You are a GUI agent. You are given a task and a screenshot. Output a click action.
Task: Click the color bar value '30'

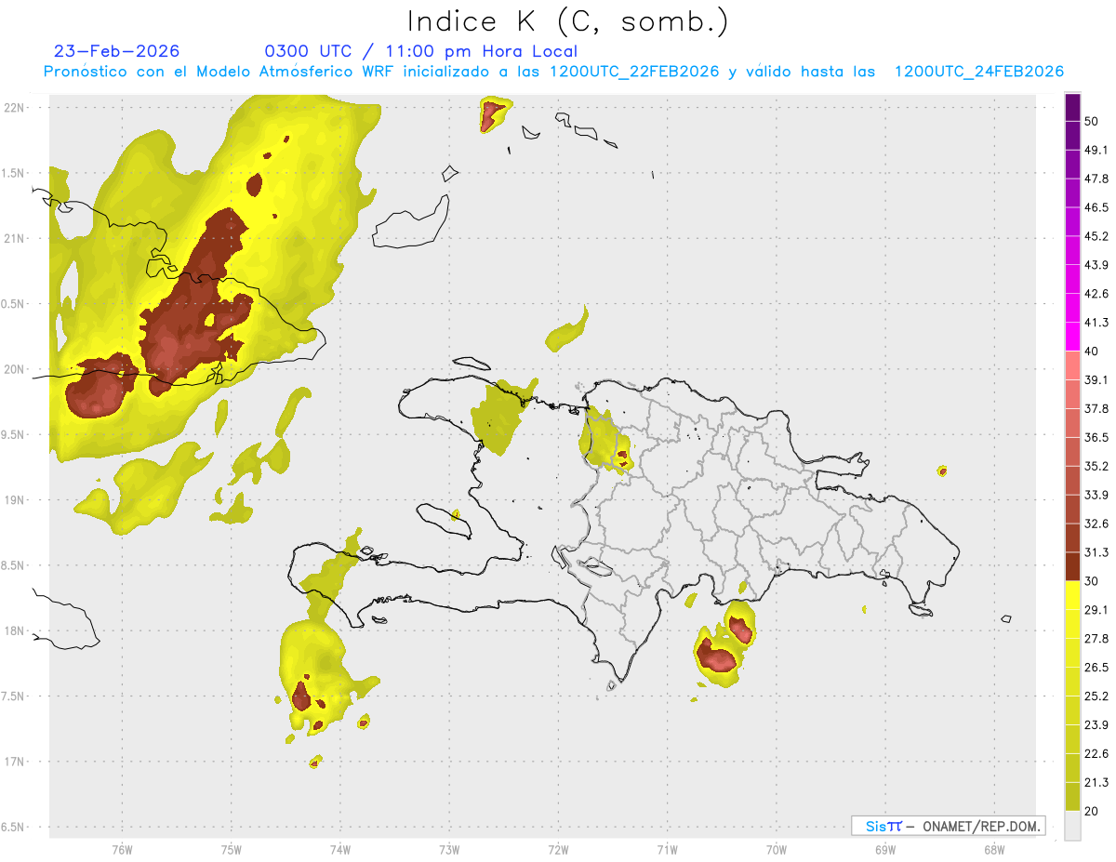point(1092,581)
